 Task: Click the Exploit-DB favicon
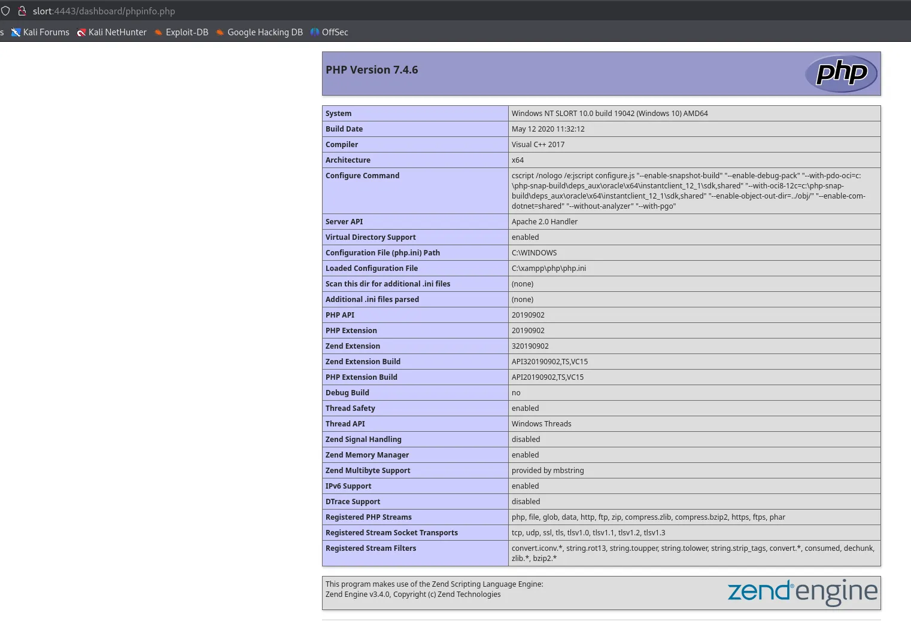[159, 32]
